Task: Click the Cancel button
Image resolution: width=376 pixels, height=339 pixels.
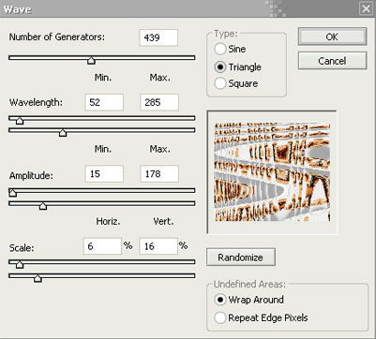Action: [x=332, y=61]
